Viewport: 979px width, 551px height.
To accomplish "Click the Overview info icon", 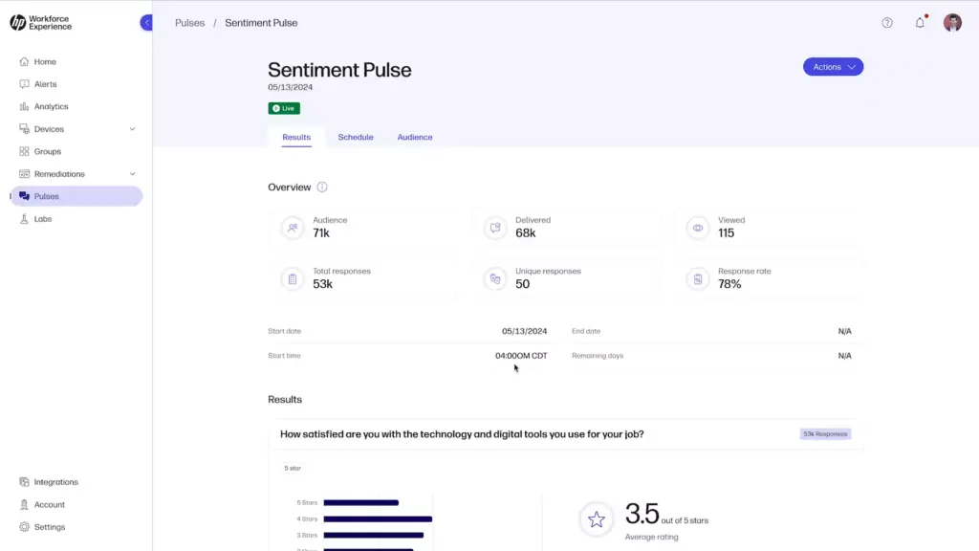I will 322,187.
